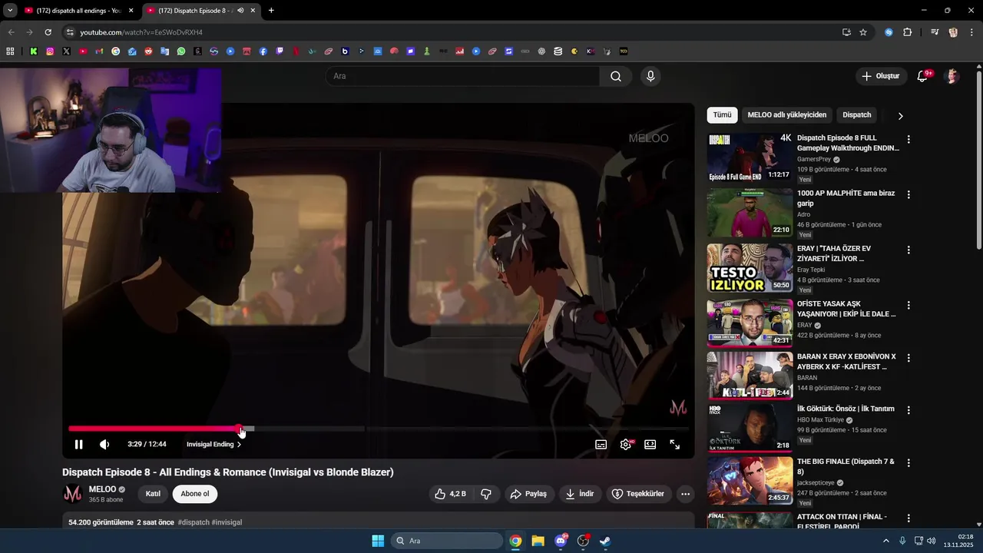The height and width of the screenshot is (553, 983).
Task: Mute the video with the speaker icon
Action: click(x=104, y=445)
